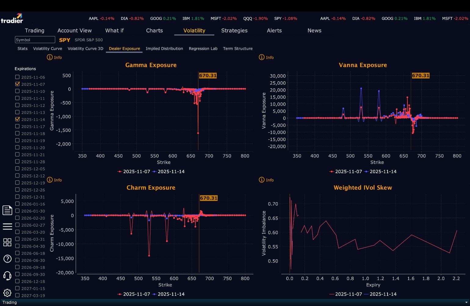Uncheck the 2025-11-07 expiration

[x=17, y=84]
